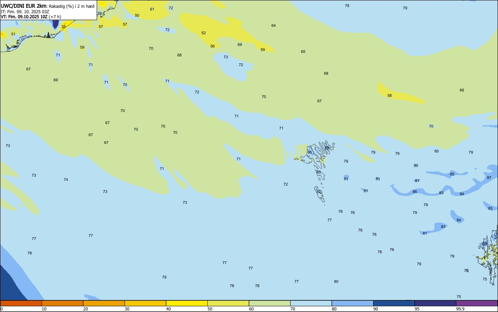Click the 80–90 medium blue legend swatch
498x312 pixels.
tap(352, 303)
